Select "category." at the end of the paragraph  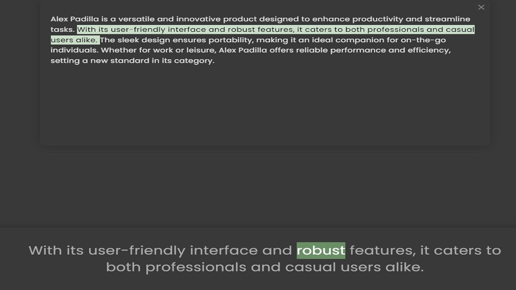coord(194,61)
